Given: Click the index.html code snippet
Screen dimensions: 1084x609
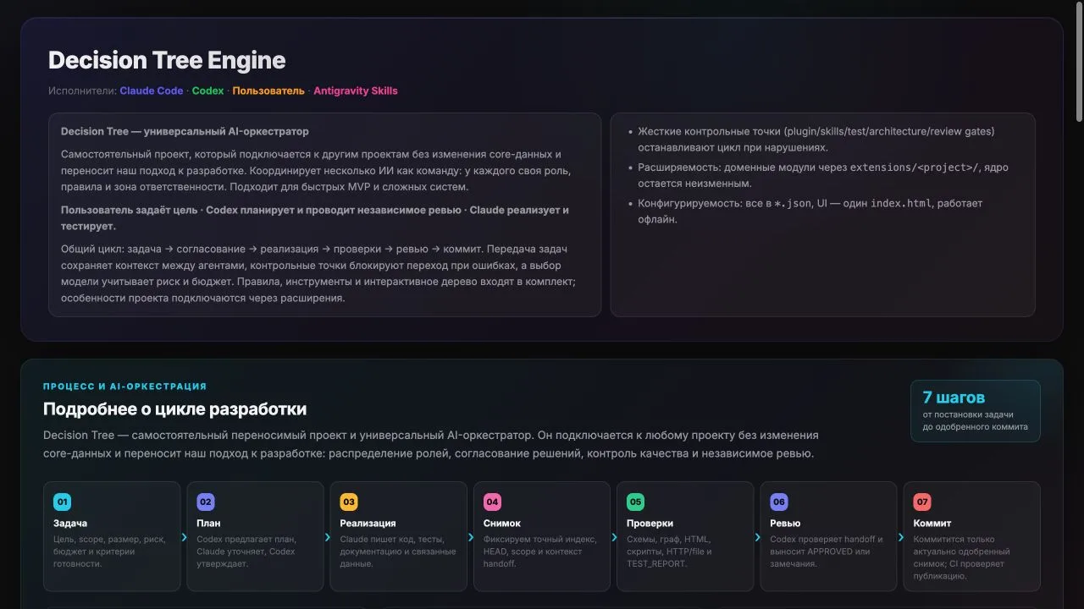Looking at the screenshot, I should point(901,204).
